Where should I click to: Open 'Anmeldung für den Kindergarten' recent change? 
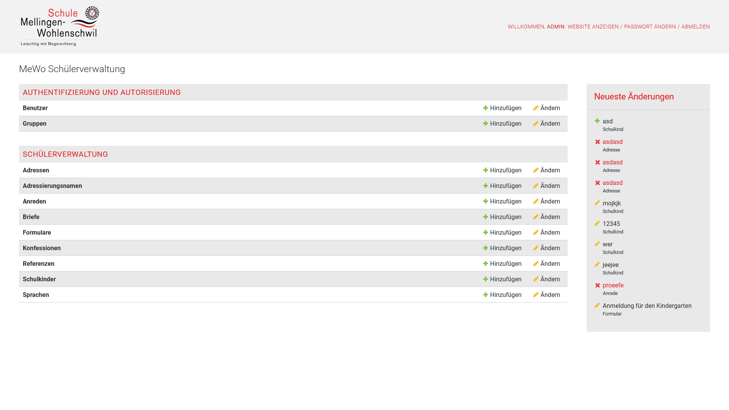click(x=647, y=306)
